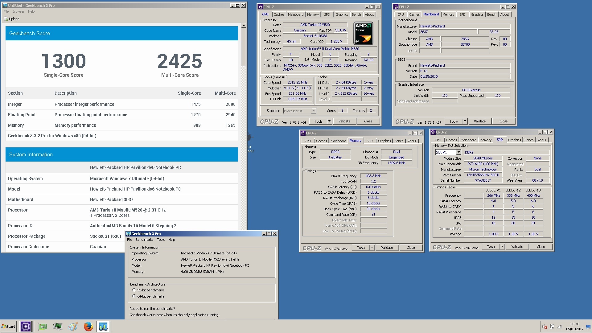The width and height of the screenshot is (592, 333).
Task: Click Validate in the CPU-Z CPU window
Action: [x=344, y=121]
